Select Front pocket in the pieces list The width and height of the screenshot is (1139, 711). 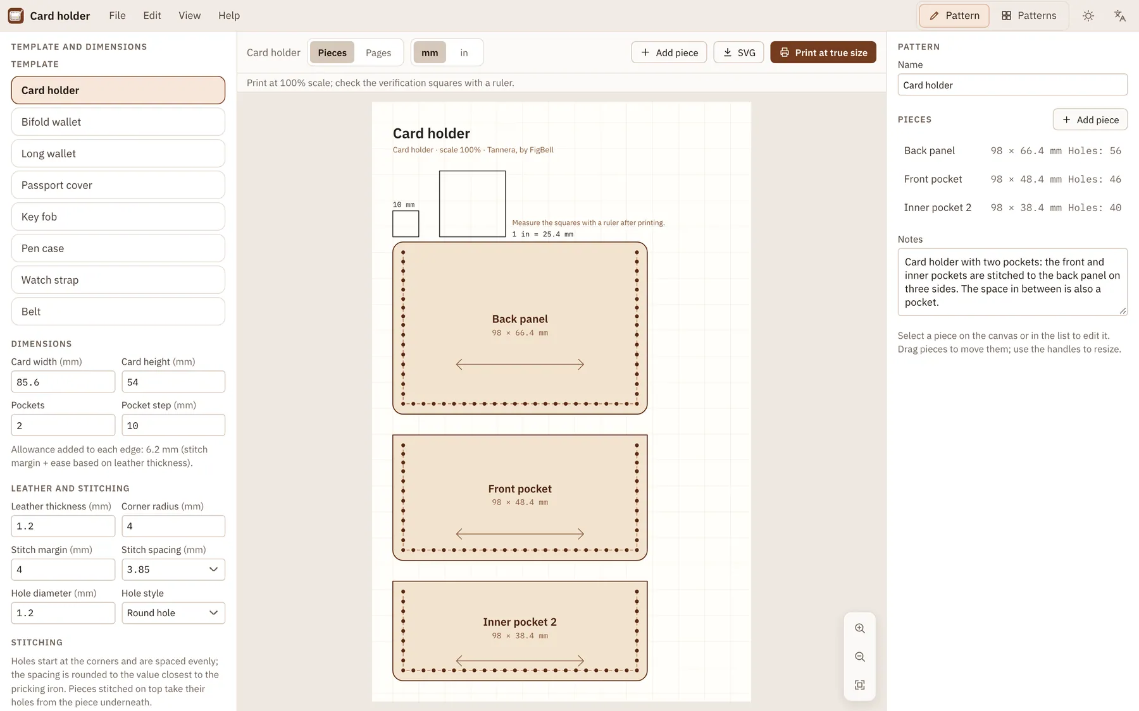click(x=1012, y=179)
